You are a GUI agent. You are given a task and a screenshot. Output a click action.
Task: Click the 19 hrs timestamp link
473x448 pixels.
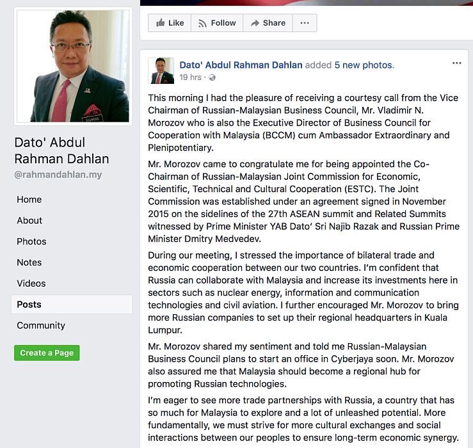190,77
